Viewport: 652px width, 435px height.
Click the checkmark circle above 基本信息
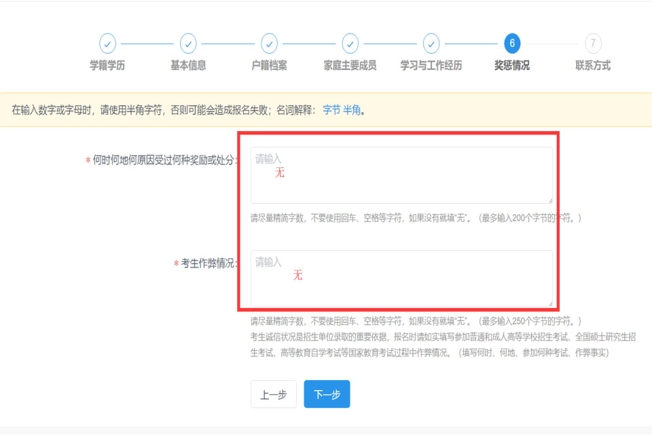[x=188, y=43]
